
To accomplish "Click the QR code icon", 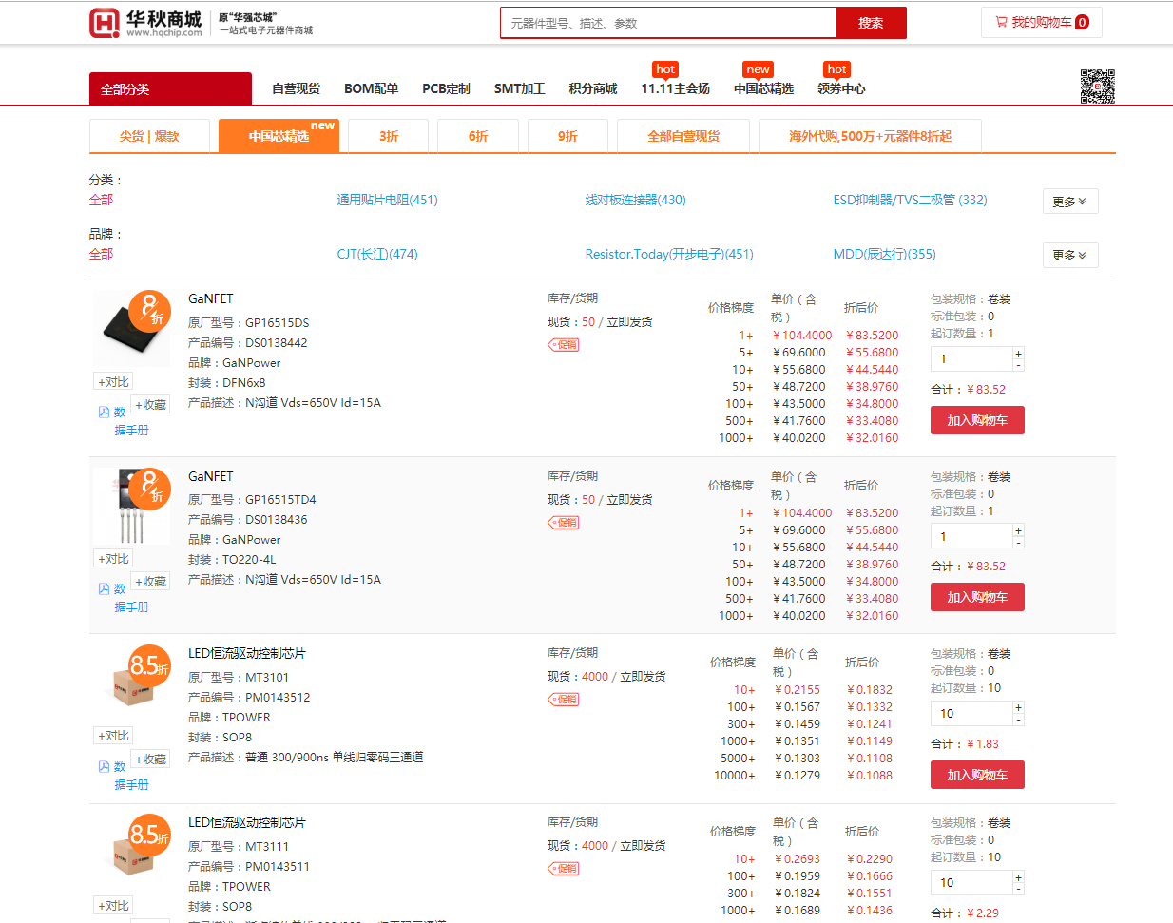I will pos(1097,87).
